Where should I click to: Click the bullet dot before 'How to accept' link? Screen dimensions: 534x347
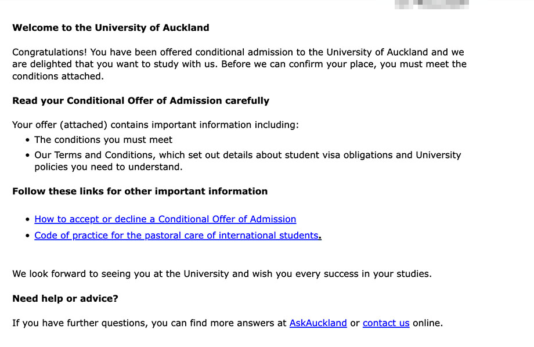[x=28, y=220]
